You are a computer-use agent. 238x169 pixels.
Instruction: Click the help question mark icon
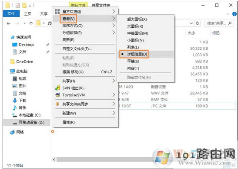[x=235, y=14]
